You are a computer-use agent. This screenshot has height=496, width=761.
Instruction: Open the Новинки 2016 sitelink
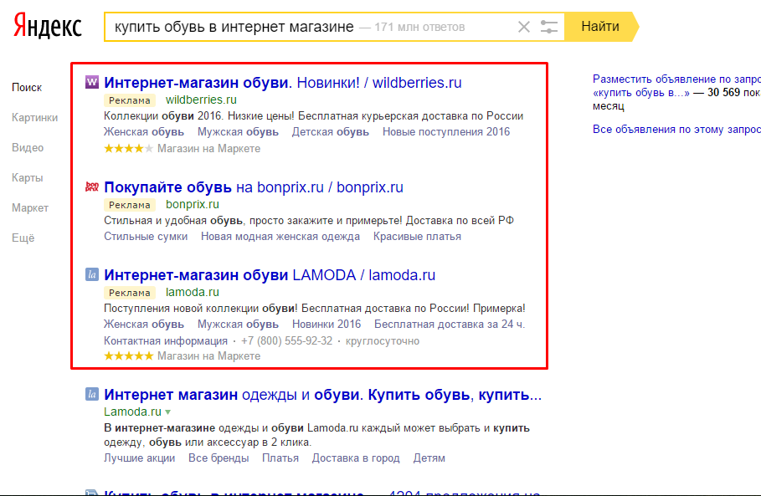[327, 325]
